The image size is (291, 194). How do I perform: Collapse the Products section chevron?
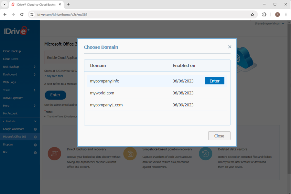click(35, 121)
